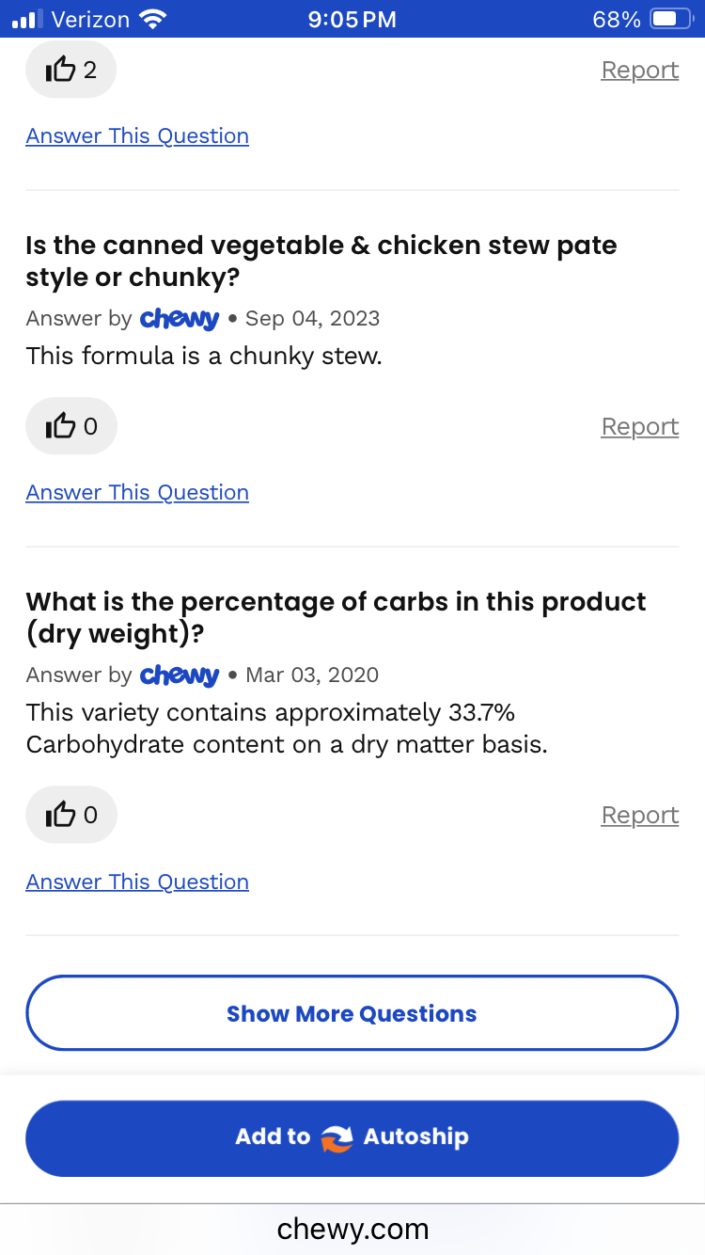Tap the 9:05 PM clock
This screenshot has height=1255, width=705.
[x=352, y=19]
